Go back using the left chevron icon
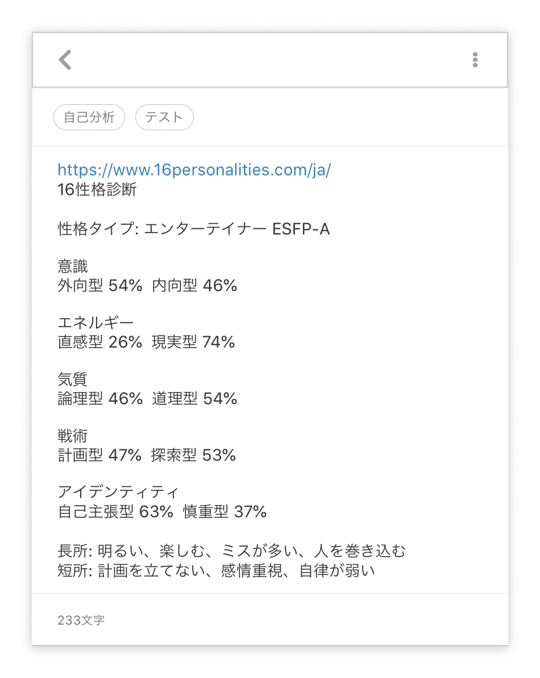 (65, 60)
